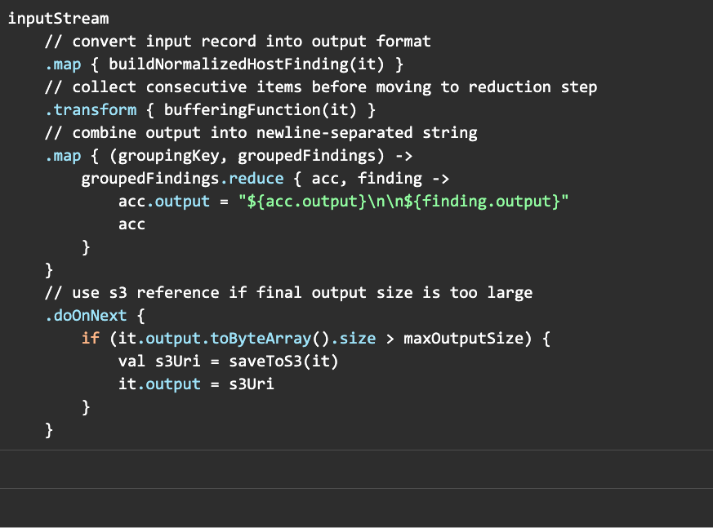This screenshot has height=528, width=713.
Task: Click the inputStream identifier on first line
Action: coord(58,18)
